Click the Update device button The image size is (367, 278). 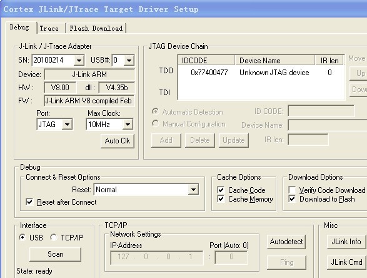point(234,140)
